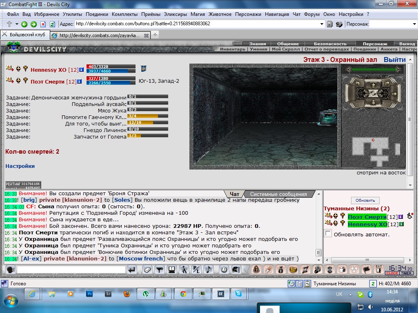This screenshot has height=313, width=418.
Task: Open Google Chrome from taskbar
Action: click(183, 294)
